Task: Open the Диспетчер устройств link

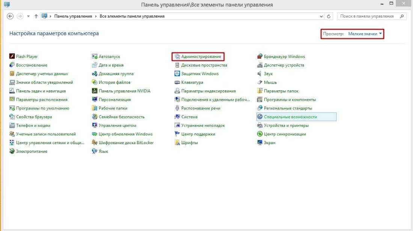Action: (x=284, y=65)
